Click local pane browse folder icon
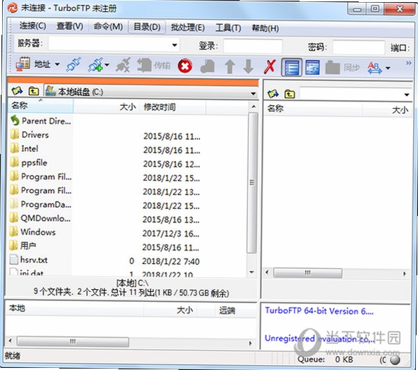The height and width of the screenshot is (370, 418). click(17, 91)
